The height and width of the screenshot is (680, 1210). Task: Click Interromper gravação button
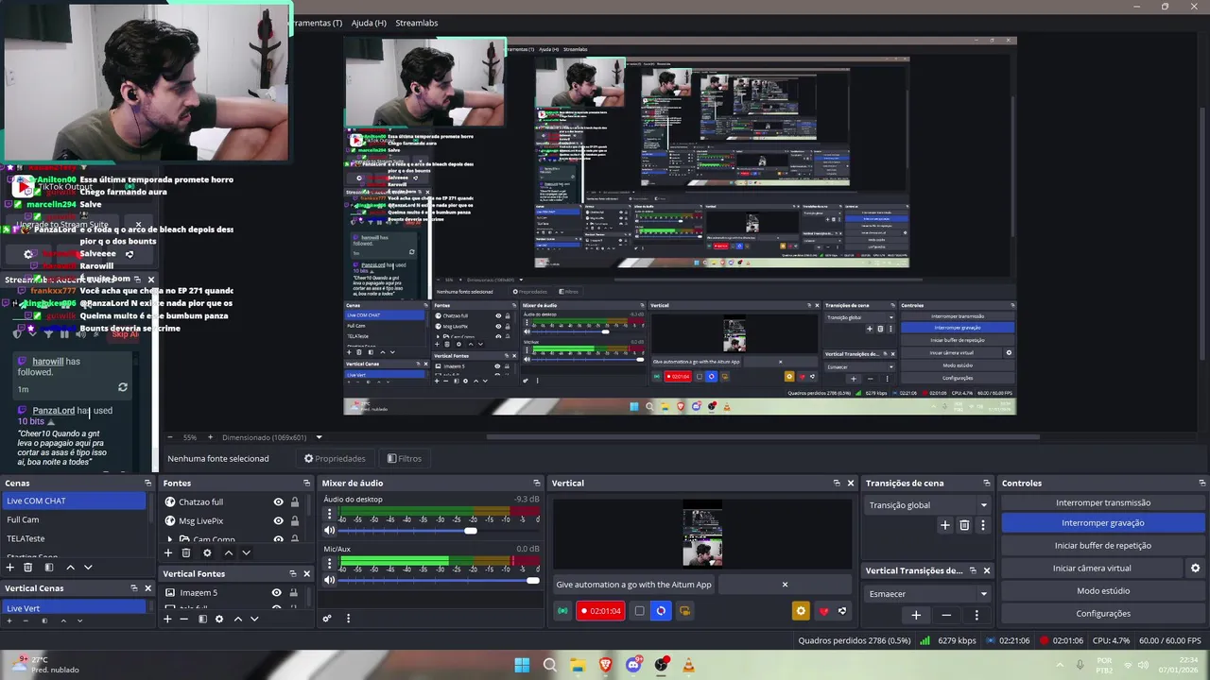point(1103,523)
